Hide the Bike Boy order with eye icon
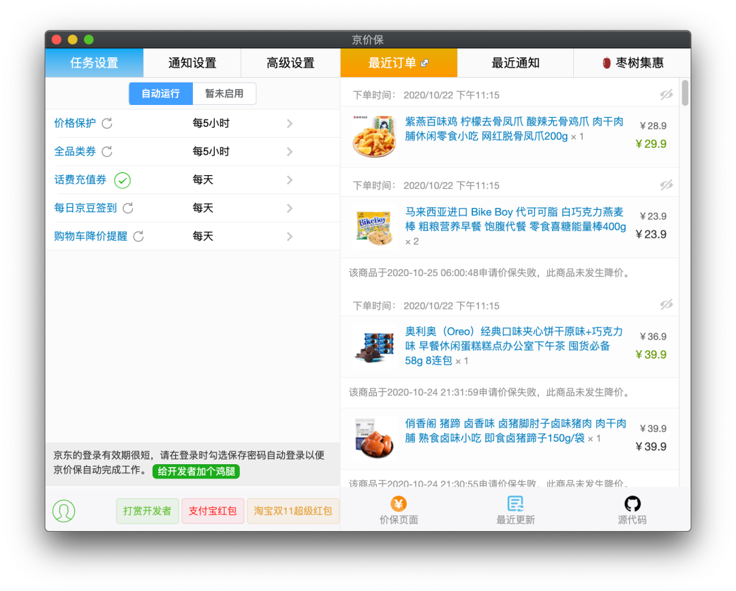Image resolution: width=736 pixels, height=591 pixels. tap(666, 185)
